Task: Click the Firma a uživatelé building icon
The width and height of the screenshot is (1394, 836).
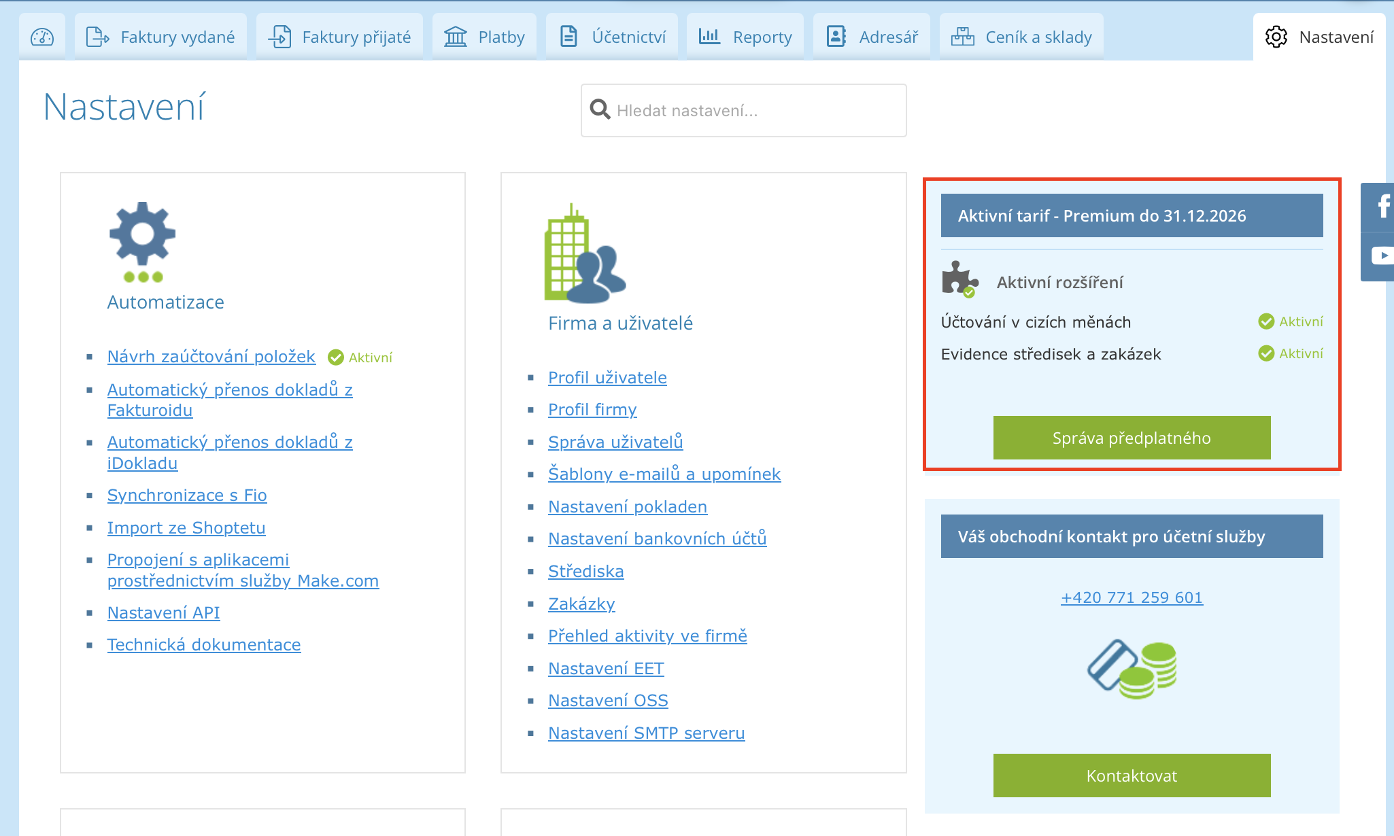Action: [584, 254]
